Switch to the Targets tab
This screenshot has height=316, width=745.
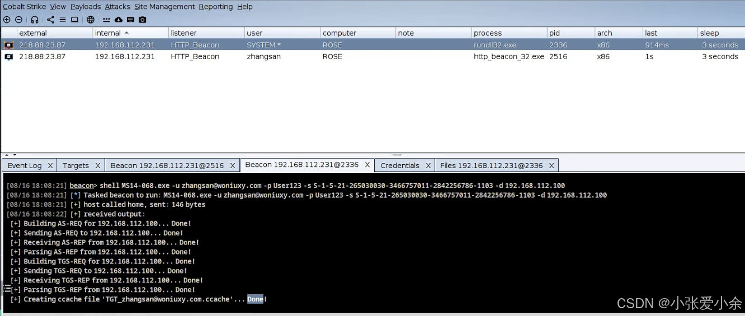[x=76, y=165]
